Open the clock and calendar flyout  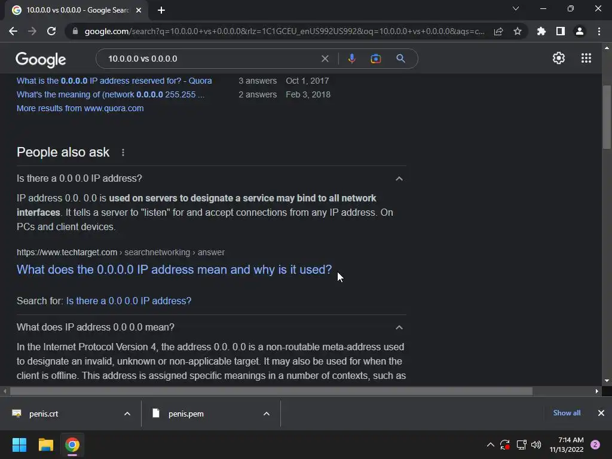(x=567, y=445)
